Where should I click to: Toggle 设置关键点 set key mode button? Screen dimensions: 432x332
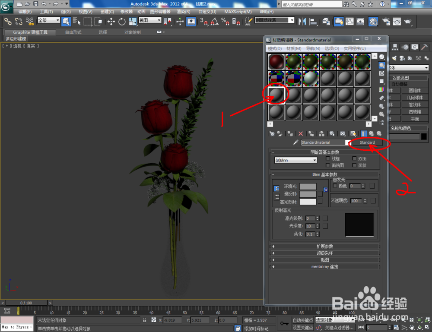tap(302, 327)
